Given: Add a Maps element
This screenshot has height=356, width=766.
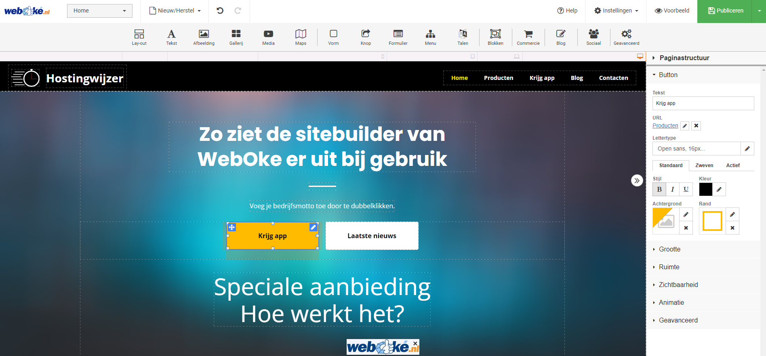Looking at the screenshot, I should pos(301,37).
